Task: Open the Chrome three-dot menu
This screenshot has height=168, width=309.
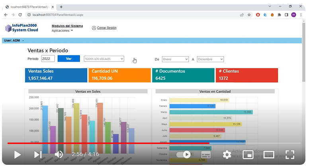Action: 301,15
